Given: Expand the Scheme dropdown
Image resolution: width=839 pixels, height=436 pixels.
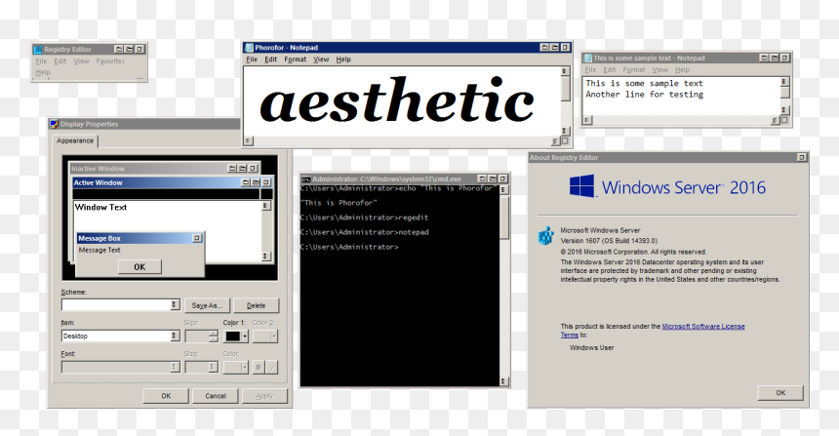Looking at the screenshot, I should pos(175,304).
